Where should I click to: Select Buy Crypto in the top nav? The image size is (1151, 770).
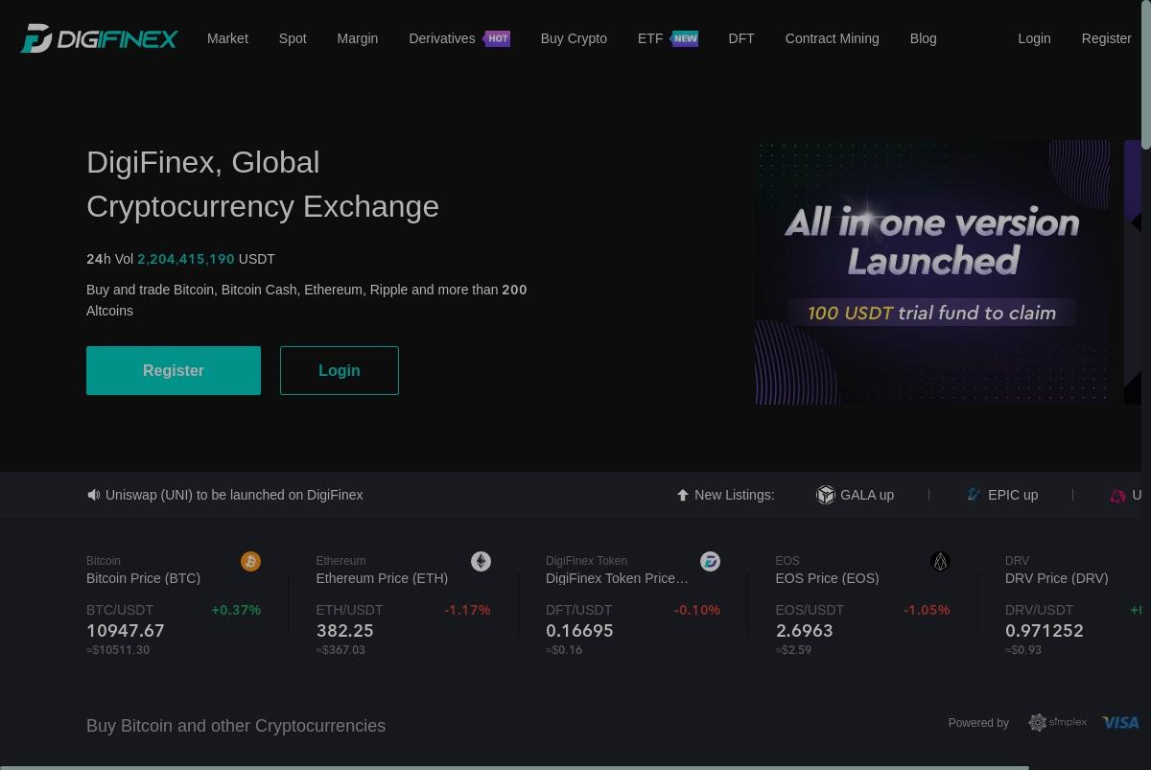click(x=574, y=38)
